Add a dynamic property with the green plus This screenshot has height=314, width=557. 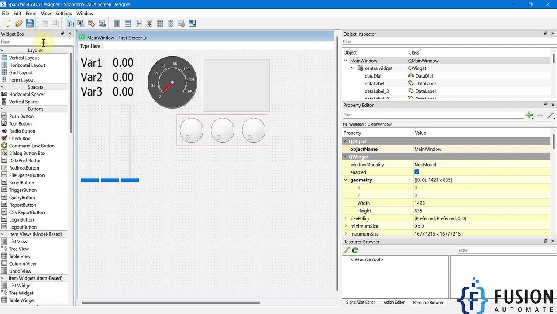[x=529, y=115]
